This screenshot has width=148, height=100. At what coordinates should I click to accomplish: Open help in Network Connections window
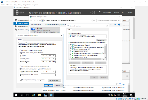point(119,24)
